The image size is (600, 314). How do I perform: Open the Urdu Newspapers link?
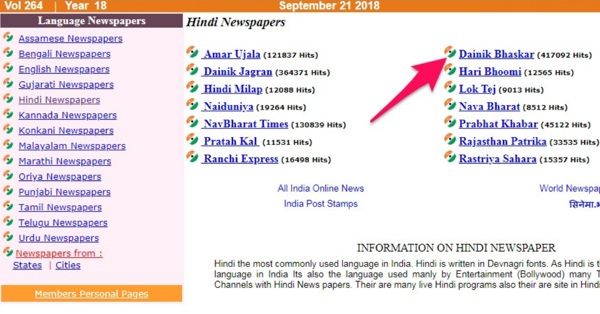(x=58, y=238)
